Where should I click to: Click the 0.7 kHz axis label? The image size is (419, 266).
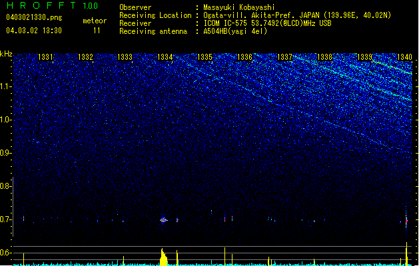coord(6,219)
